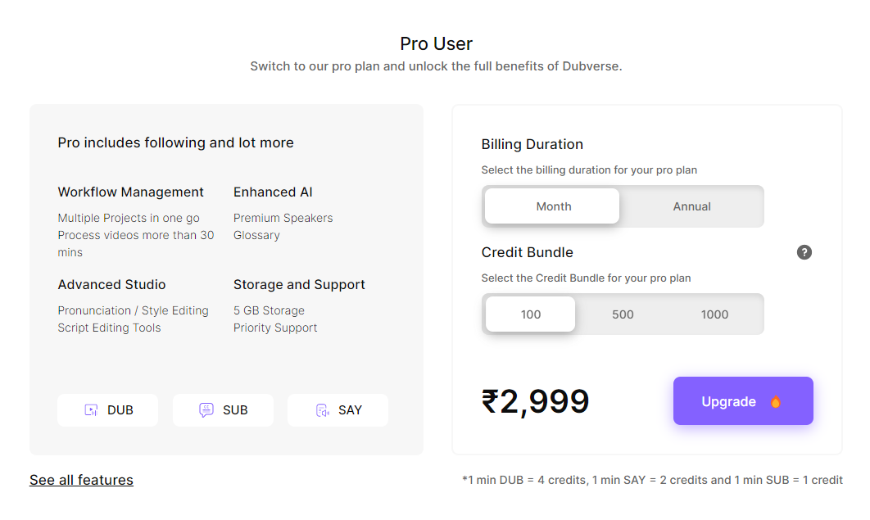Select the 100 credit bundle
The image size is (870, 520).
[x=530, y=314]
